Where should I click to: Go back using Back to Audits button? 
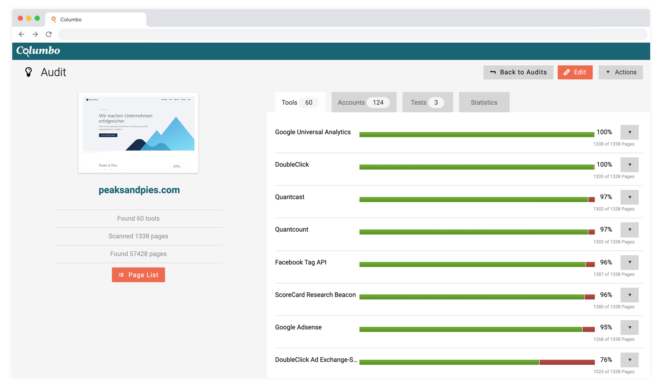pyautogui.click(x=518, y=72)
